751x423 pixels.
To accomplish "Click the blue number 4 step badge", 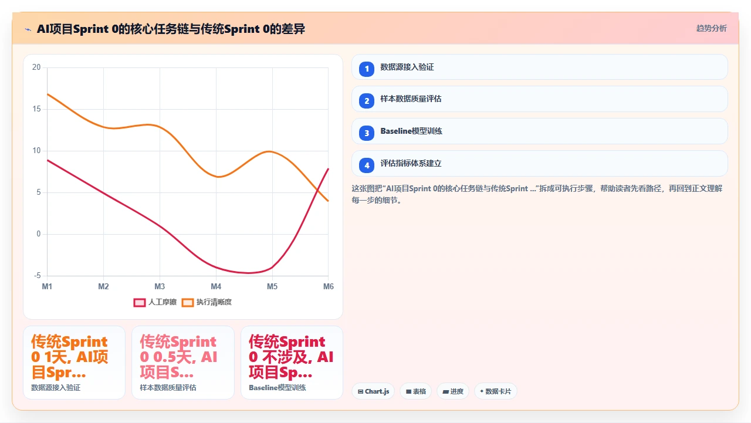I will (367, 165).
